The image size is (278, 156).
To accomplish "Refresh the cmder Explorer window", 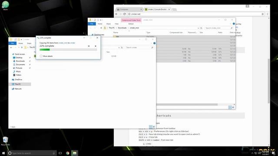I will coord(122,48).
